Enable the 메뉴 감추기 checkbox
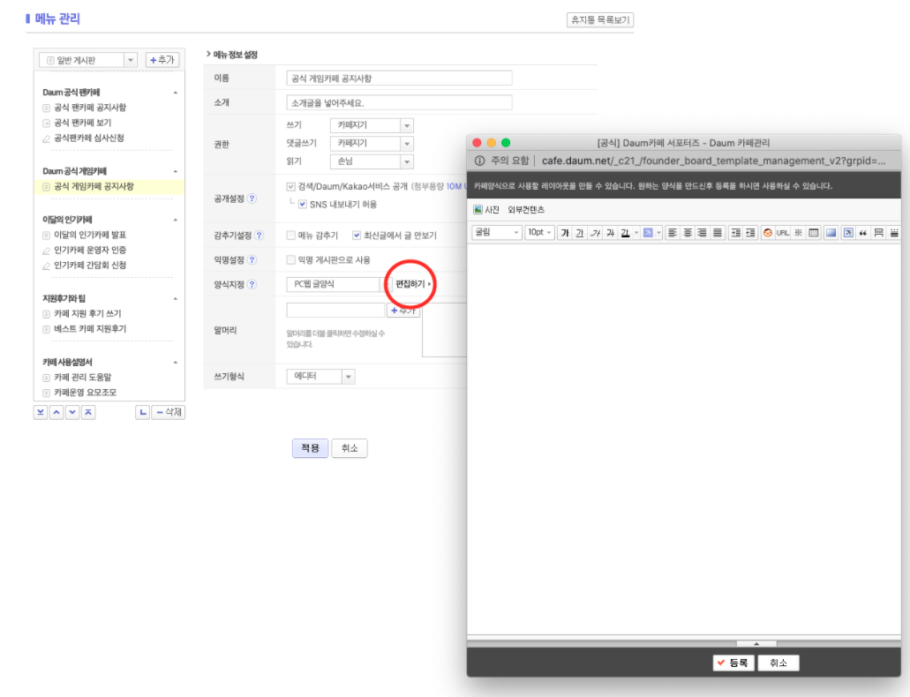Screen dimensions: 910x697 [290, 235]
